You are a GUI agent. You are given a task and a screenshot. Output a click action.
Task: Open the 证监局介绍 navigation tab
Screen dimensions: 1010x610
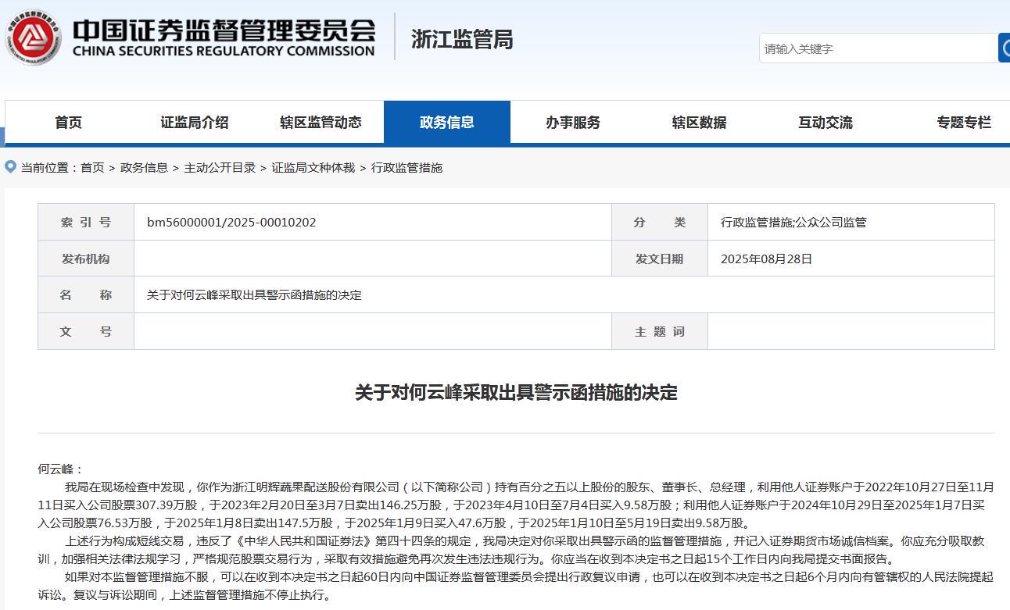pos(195,123)
